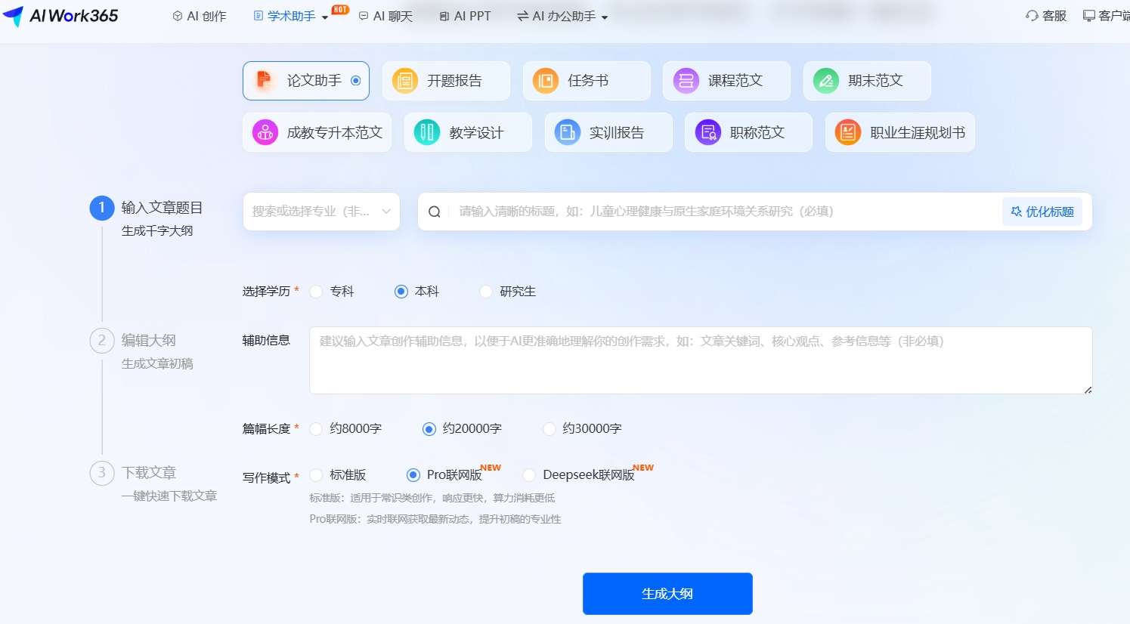Click the article title input field
Viewport: 1130px width, 624px height.
pos(680,211)
